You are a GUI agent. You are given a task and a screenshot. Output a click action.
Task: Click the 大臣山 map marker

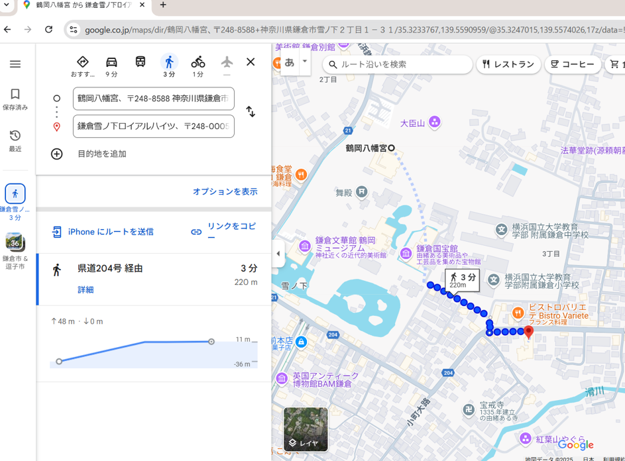point(435,122)
